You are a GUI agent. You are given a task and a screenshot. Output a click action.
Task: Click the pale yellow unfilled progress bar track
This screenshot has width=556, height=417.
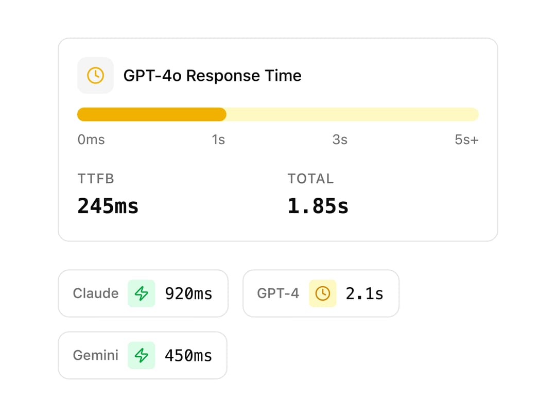coord(353,114)
